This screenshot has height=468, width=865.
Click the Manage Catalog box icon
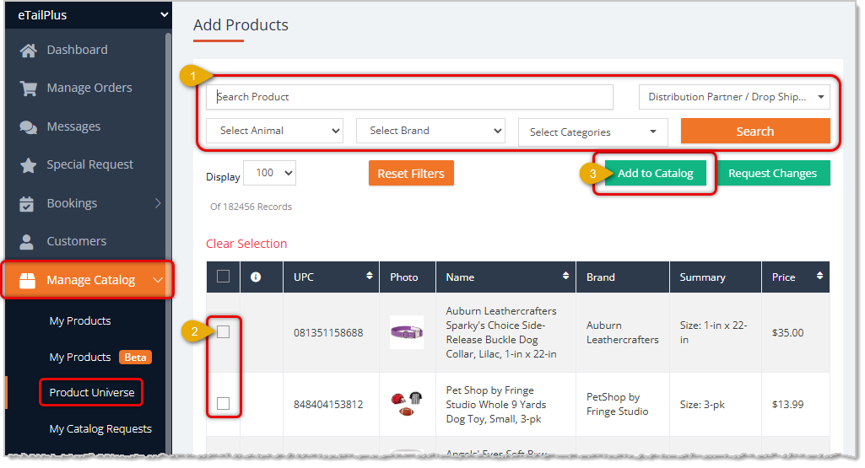pos(28,280)
